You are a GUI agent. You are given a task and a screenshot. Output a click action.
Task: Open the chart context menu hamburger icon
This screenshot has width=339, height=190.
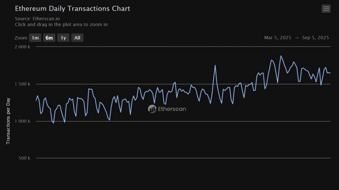326,9
